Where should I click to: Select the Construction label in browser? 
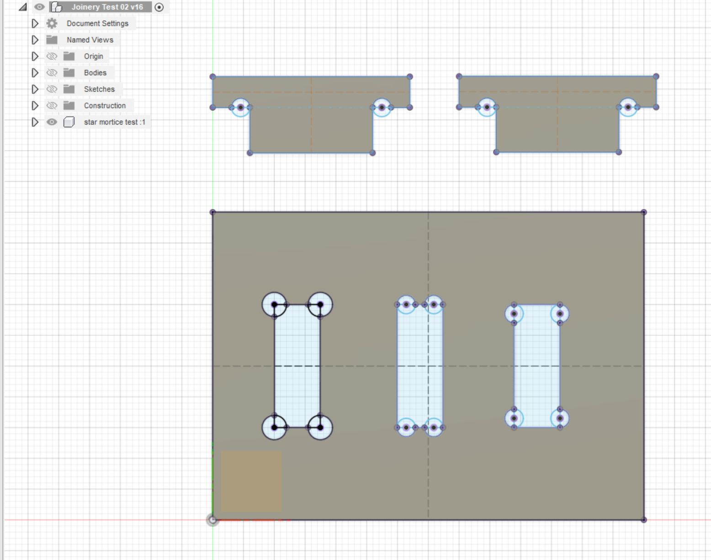coord(105,105)
